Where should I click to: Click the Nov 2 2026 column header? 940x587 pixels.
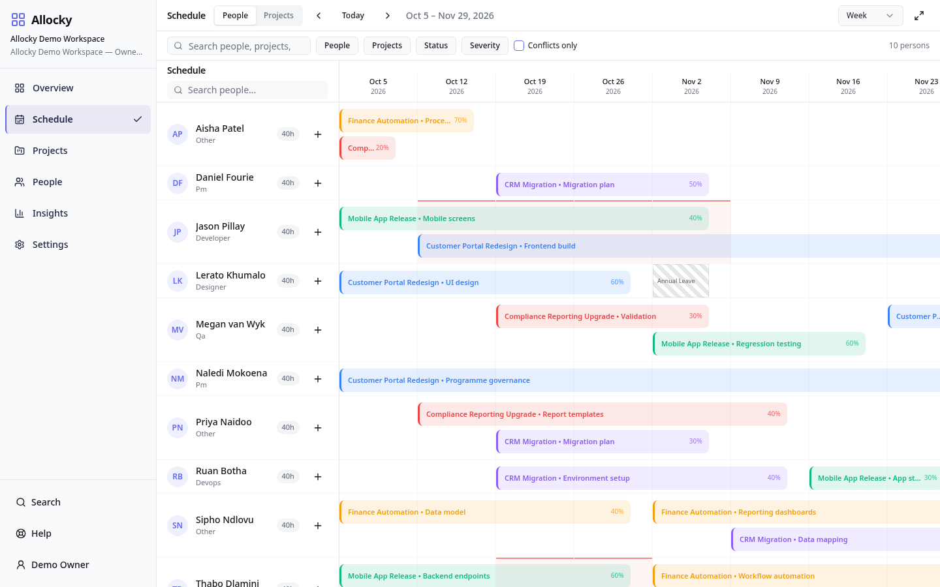click(x=691, y=86)
